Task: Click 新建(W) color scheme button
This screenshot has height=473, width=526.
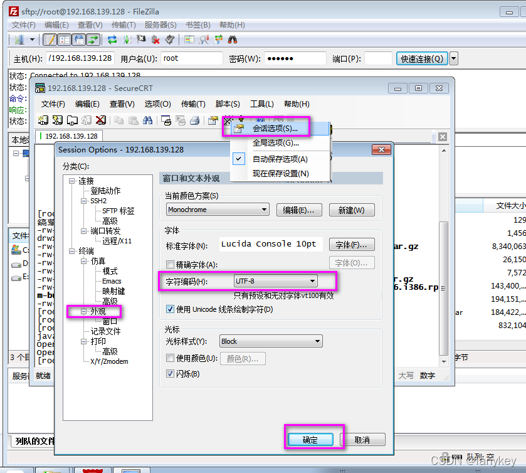Action: tap(352, 210)
